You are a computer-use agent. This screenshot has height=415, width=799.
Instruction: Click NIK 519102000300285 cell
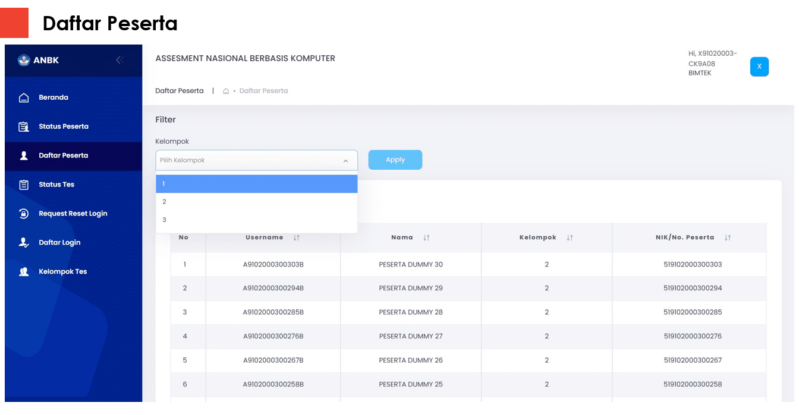(690, 312)
